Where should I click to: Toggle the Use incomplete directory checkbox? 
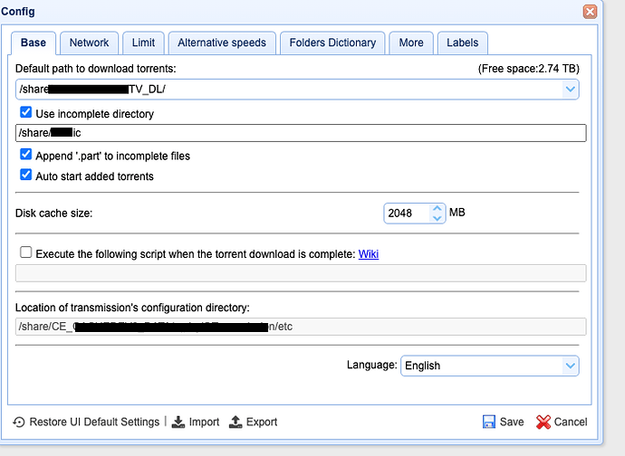[25, 114]
